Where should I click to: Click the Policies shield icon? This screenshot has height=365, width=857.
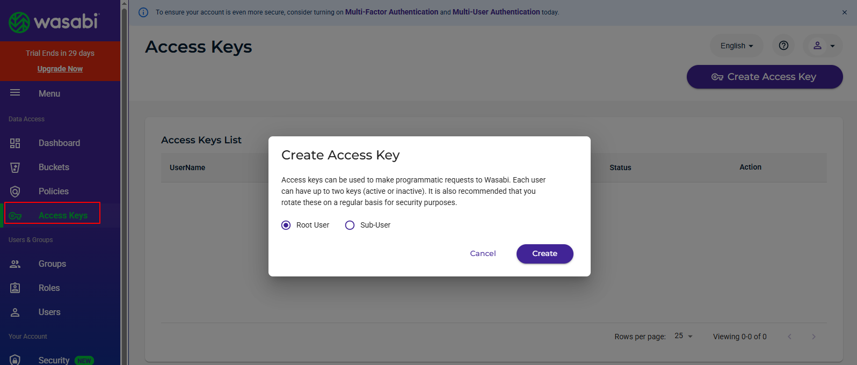point(15,191)
